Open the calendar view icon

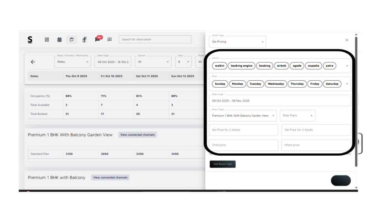click(x=59, y=39)
